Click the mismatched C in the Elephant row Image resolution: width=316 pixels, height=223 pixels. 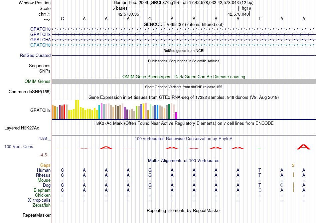point(260,190)
